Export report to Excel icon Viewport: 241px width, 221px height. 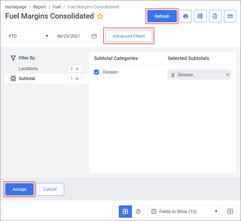[x=200, y=16]
